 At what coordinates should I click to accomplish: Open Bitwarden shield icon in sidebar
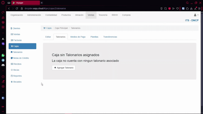3,98
